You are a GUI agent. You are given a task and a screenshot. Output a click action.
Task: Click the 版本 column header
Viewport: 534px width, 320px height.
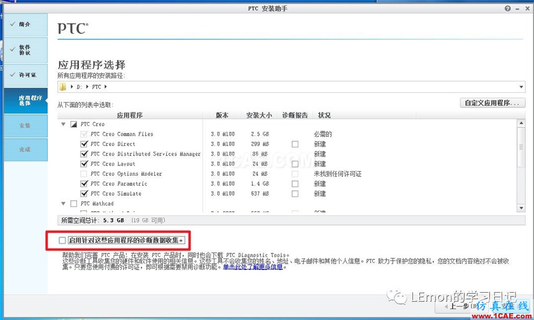point(222,115)
